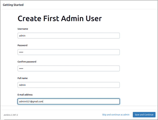This screenshot has width=158, height=120.
Task: Click the Confirm password label
Action: coord(27,62)
